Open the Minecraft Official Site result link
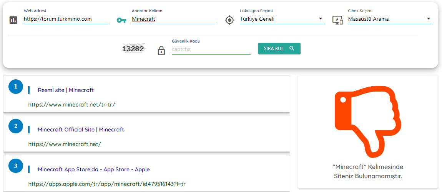 [x=81, y=130]
